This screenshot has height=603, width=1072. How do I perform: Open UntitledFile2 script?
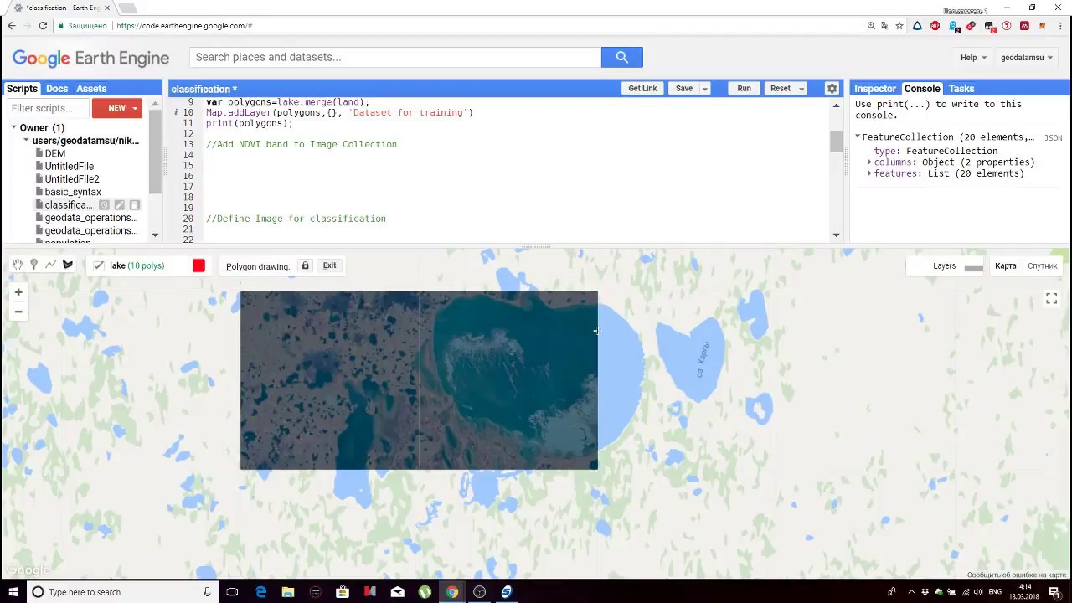tap(72, 179)
